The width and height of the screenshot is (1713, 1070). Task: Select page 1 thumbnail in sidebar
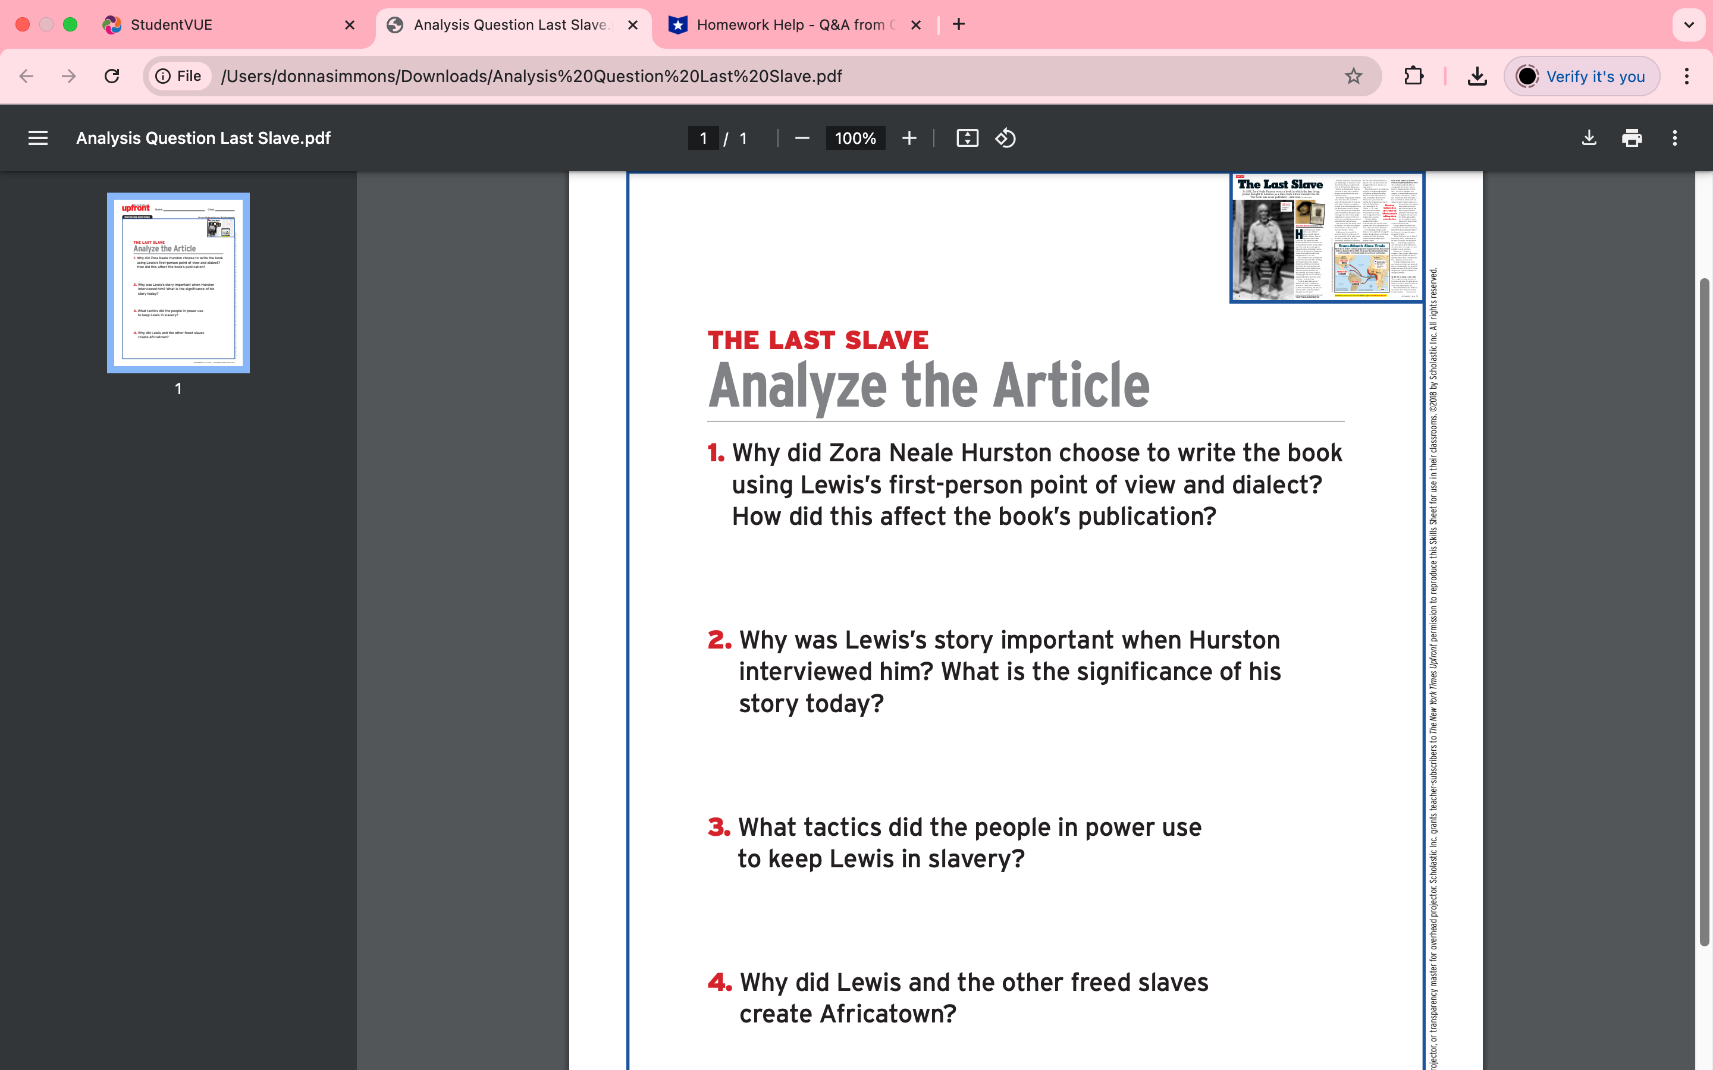tap(178, 282)
